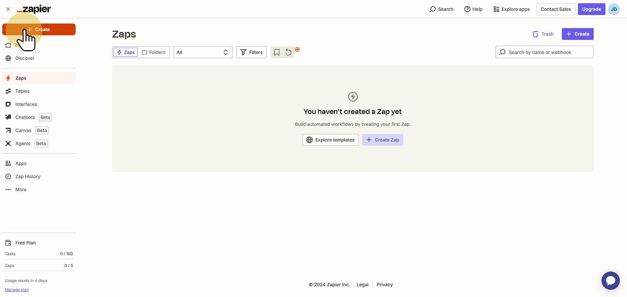Open the JD account avatar menu
This screenshot has width=627, height=297.
point(614,9)
